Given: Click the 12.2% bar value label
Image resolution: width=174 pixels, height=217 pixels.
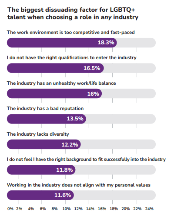Looking at the screenshot, I should [x=70, y=144].
